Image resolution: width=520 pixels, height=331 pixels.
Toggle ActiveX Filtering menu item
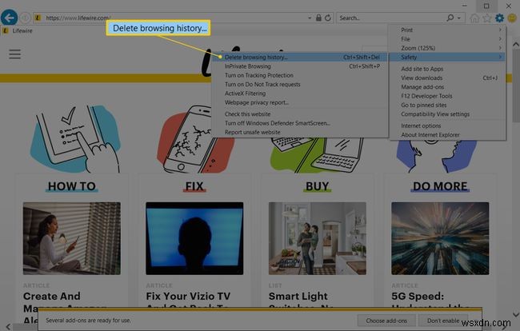pyautogui.click(x=300, y=94)
